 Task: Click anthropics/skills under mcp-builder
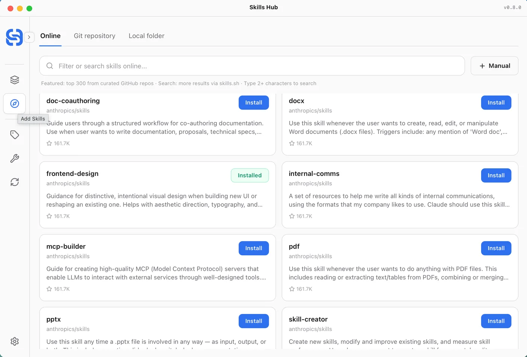(x=68, y=256)
